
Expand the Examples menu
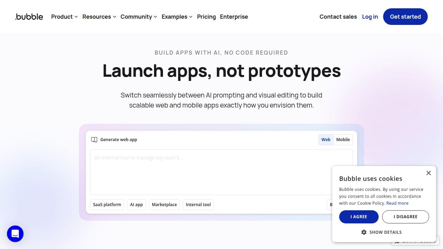[177, 17]
